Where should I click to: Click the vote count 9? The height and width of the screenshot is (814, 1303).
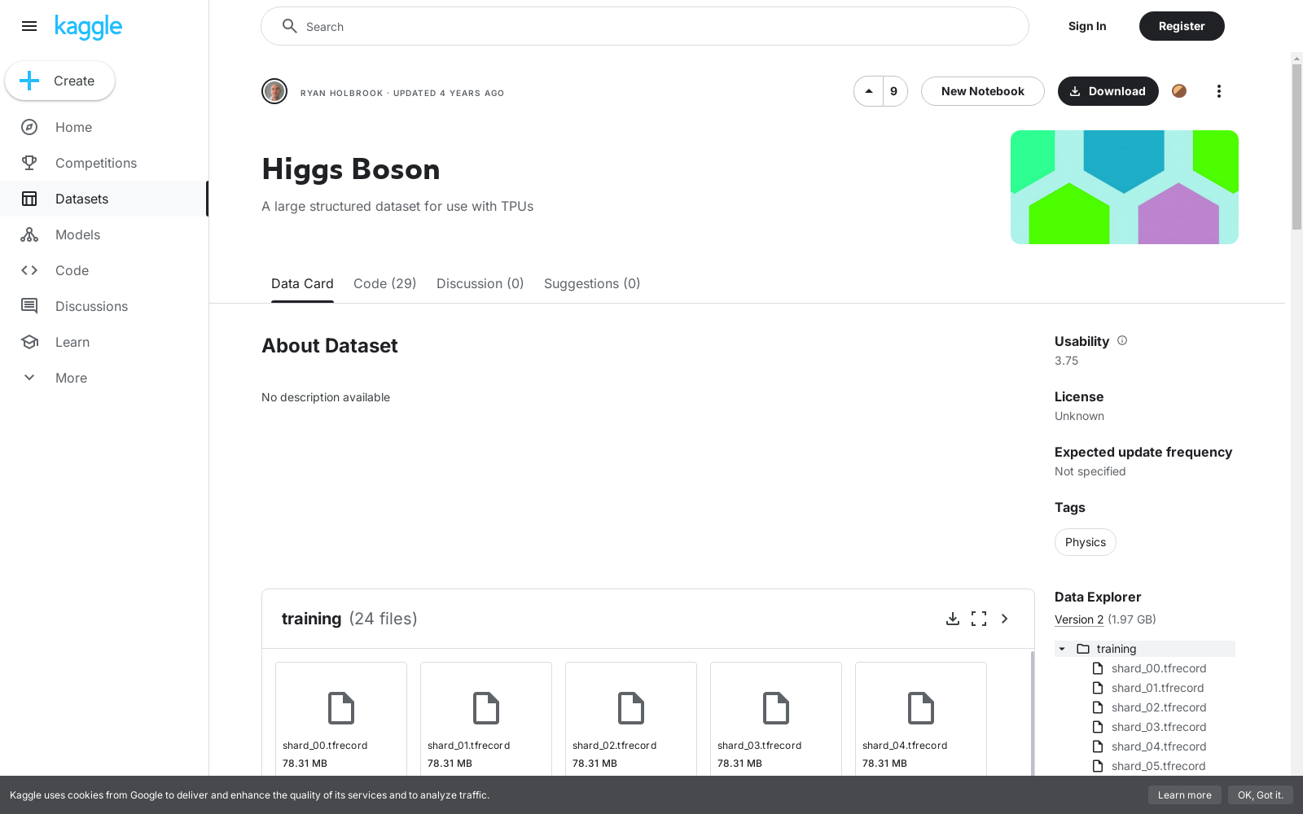click(894, 91)
